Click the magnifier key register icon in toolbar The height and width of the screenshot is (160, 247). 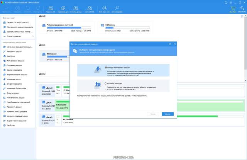[x=117, y=9]
